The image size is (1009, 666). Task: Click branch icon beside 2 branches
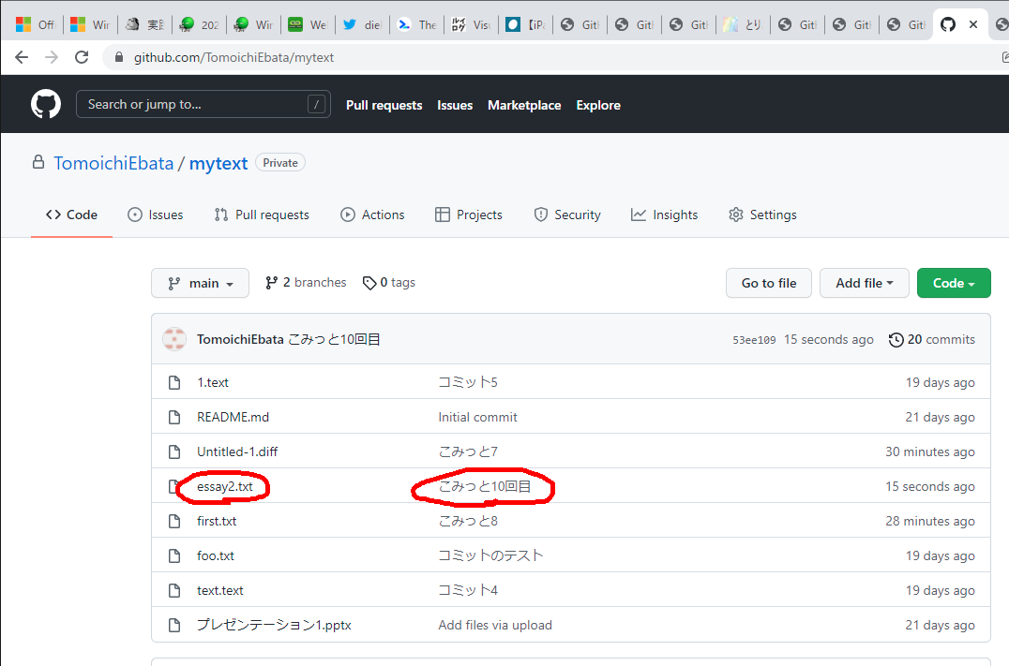(x=272, y=283)
